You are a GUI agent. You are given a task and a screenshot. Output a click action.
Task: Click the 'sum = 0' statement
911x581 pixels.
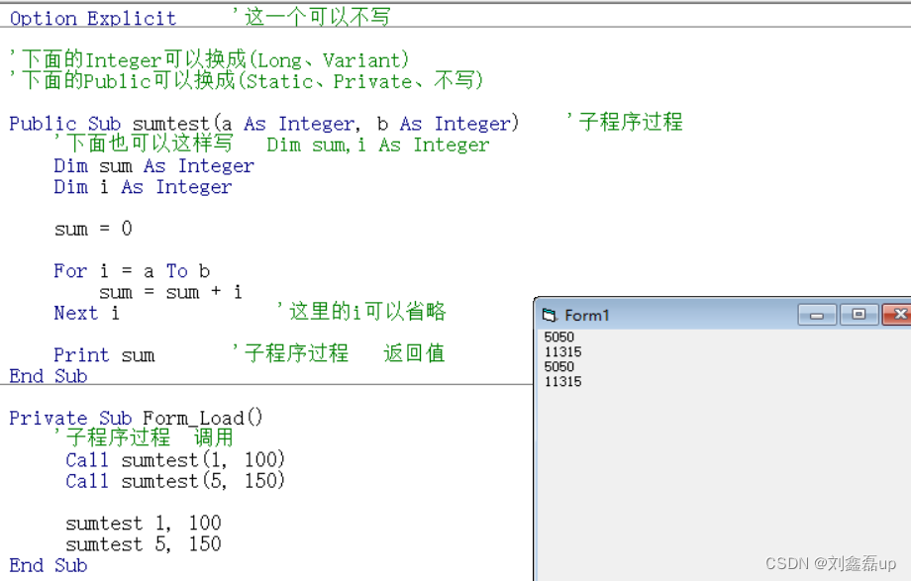(x=93, y=229)
